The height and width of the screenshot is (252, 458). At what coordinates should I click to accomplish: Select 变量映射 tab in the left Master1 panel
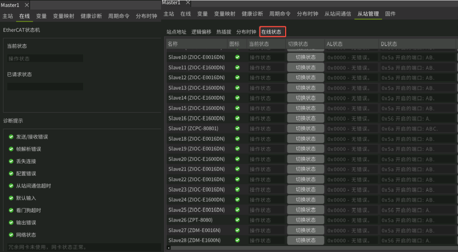tap(64, 16)
